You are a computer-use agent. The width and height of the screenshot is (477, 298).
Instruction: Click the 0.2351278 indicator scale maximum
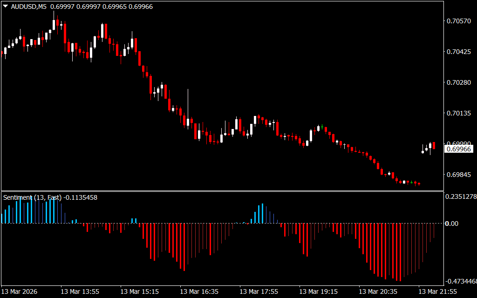coord(460,196)
